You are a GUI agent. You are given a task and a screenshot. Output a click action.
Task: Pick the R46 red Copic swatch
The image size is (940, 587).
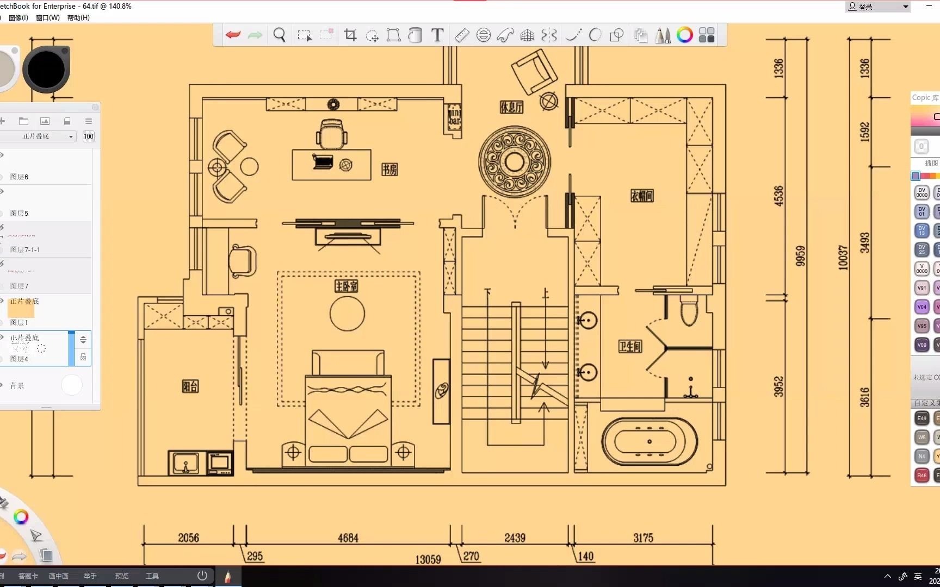pos(922,475)
